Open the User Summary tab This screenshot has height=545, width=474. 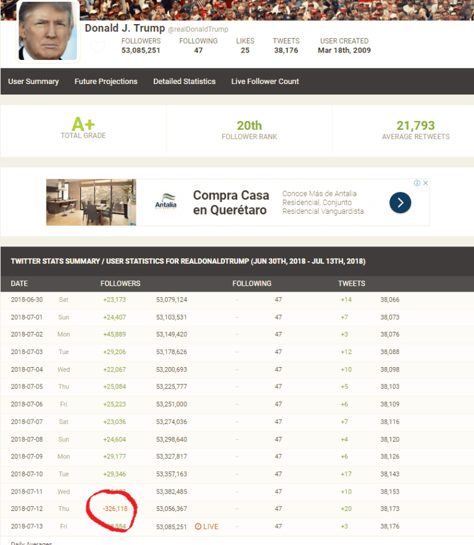point(33,82)
